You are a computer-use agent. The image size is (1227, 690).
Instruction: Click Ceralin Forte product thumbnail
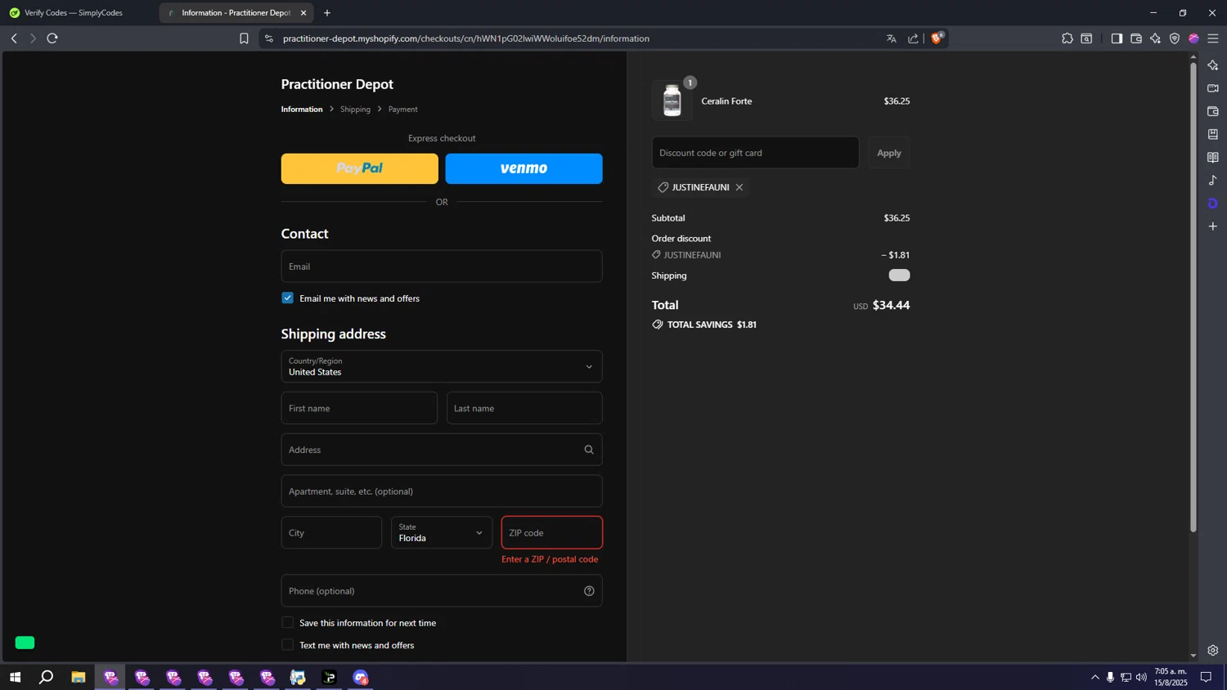point(672,101)
